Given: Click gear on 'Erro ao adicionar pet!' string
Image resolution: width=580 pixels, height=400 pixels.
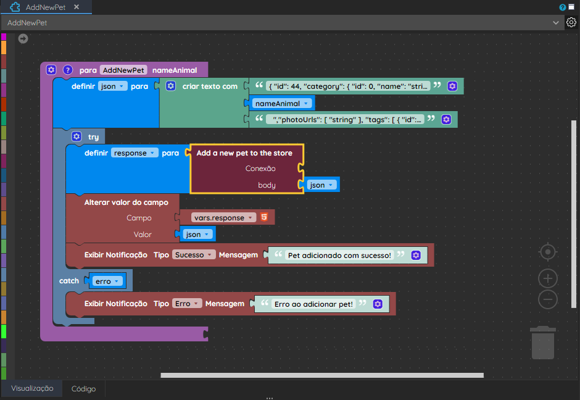Looking at the screenshot, I should pyautogui.click(x=378, y=304).
